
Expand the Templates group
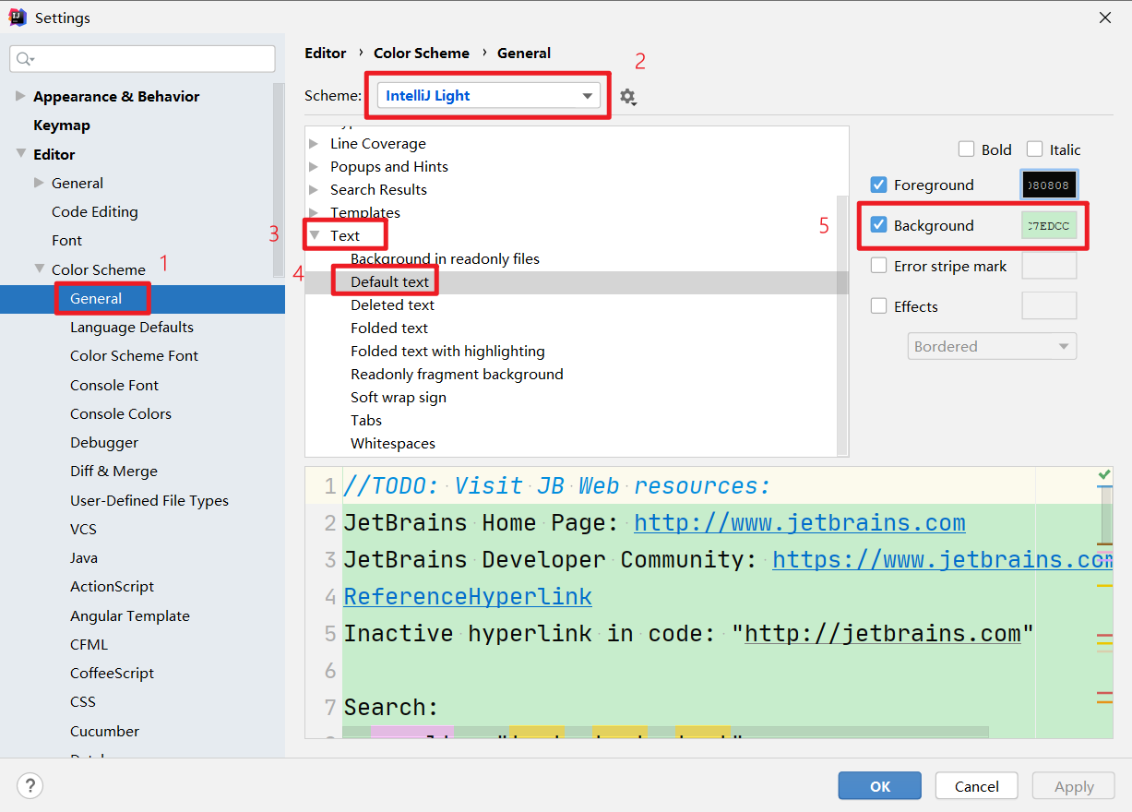(314, 213)
